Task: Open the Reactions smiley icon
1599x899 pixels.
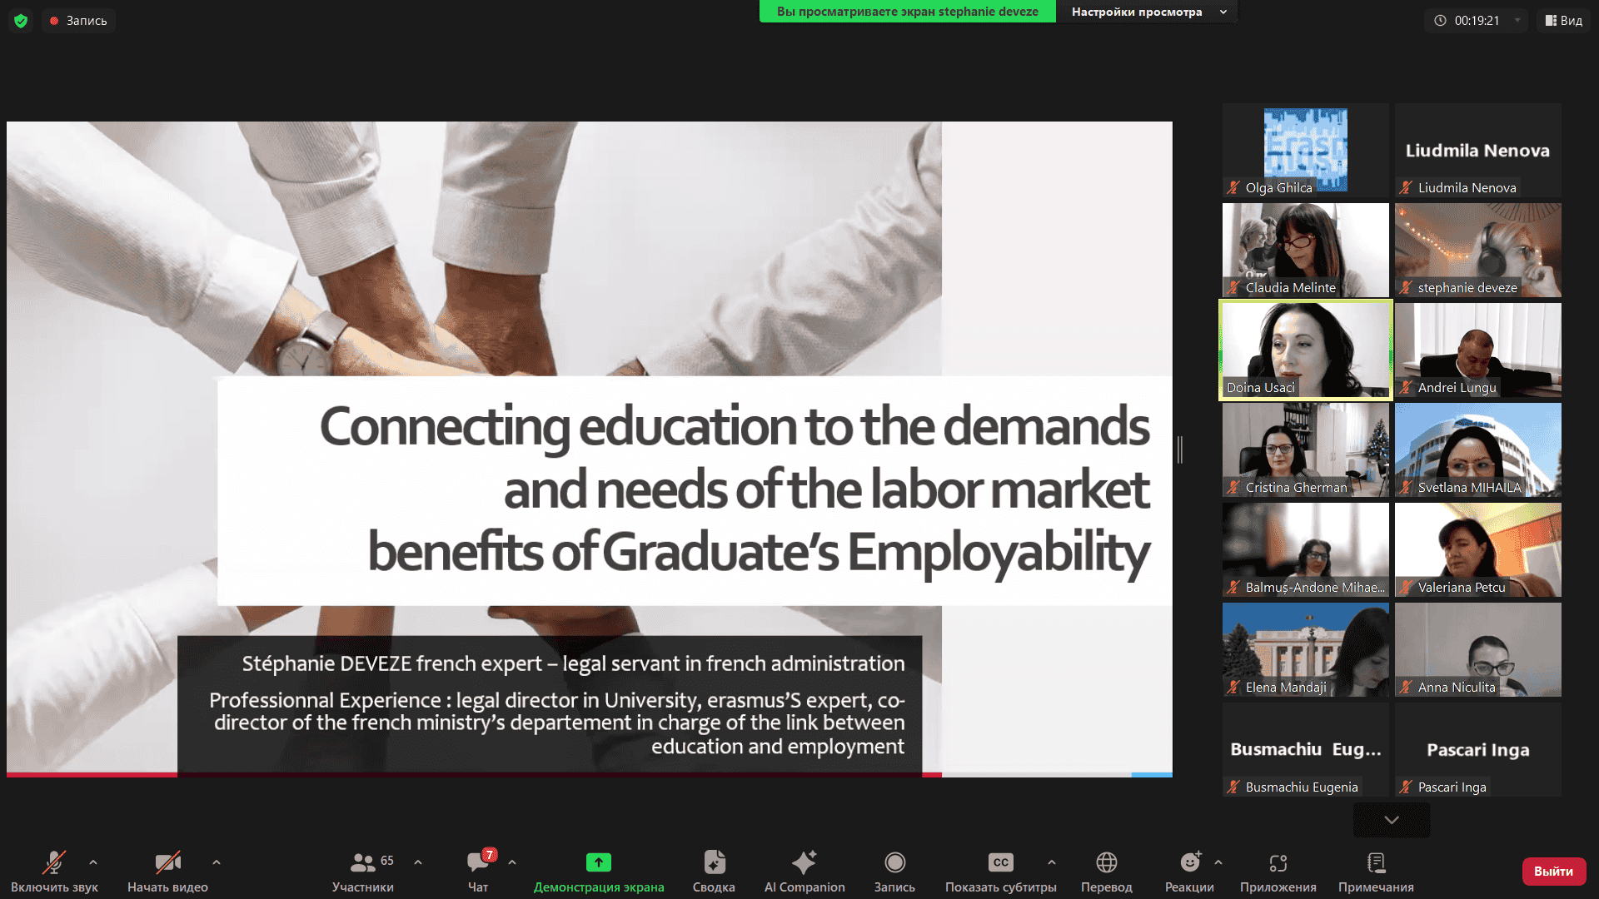Action: point(1190,862)
